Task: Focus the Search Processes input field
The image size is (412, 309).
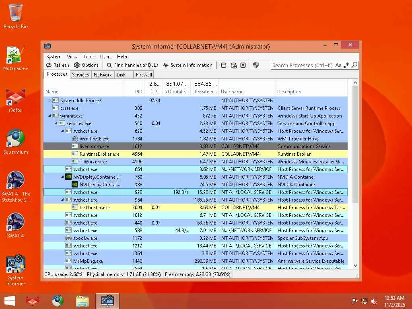Action: click(303, 65)
